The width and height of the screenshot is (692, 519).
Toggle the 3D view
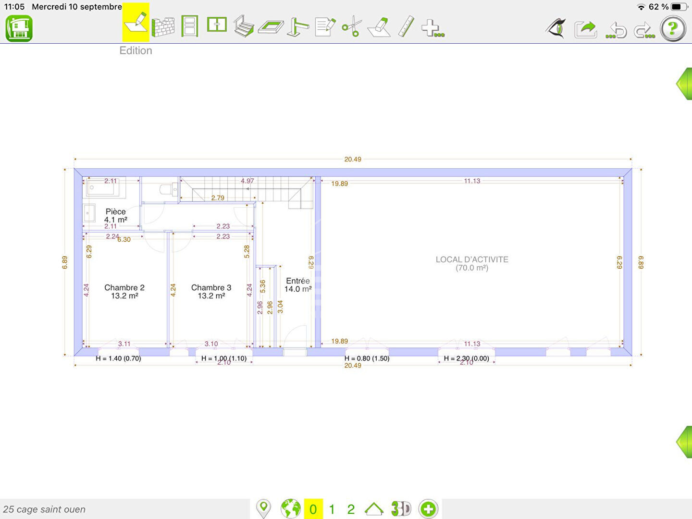coord(401,509)
